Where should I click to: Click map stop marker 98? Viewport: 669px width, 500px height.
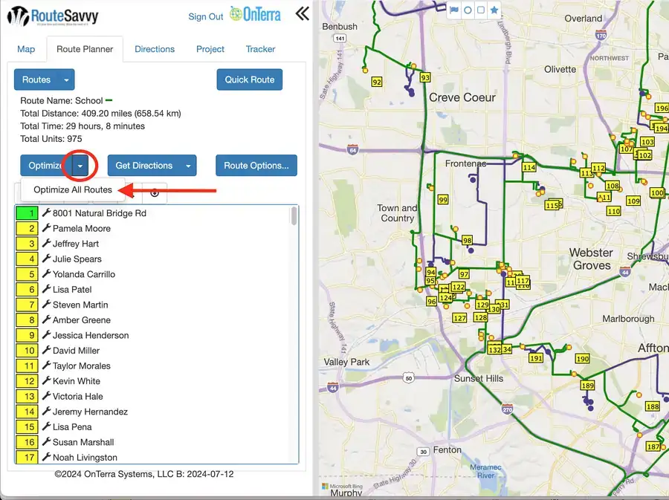pyautogui.click(x=468, y=240)
